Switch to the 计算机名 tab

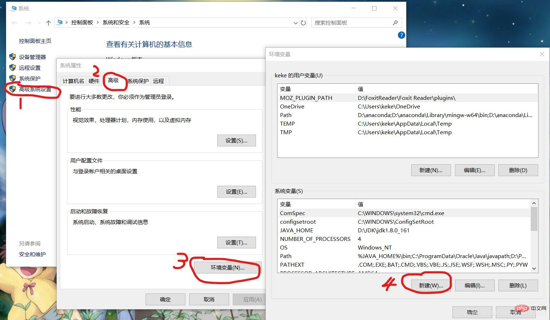[x=73, y=81]
